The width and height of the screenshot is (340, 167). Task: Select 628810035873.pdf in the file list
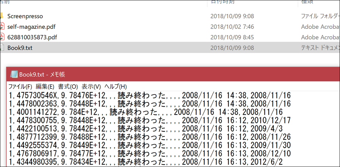[32, 37]
